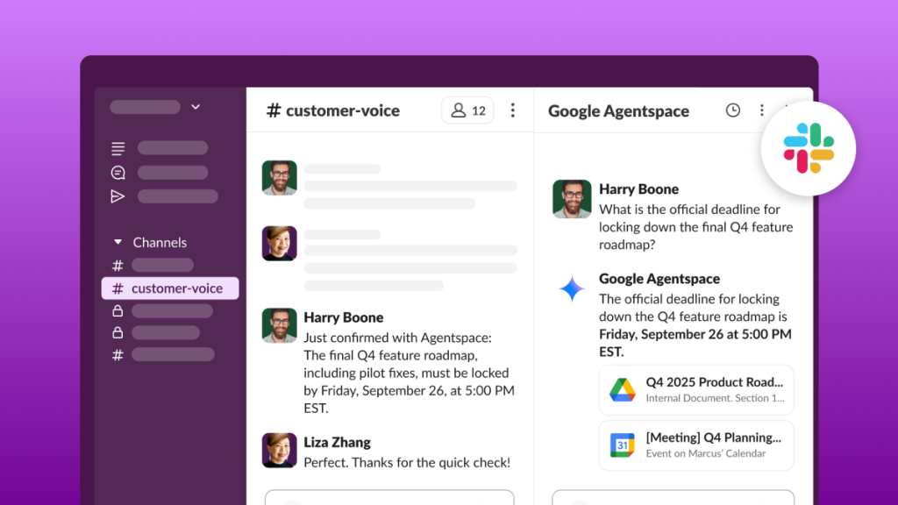Click the Google Drive icon on the roadmap attachment

pos(623,390)
